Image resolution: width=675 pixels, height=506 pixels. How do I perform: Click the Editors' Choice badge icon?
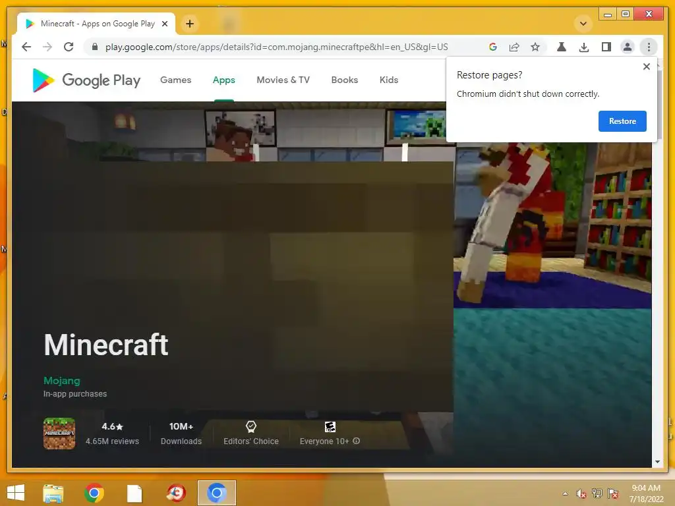pyautogui.click(x=251, y=426)
